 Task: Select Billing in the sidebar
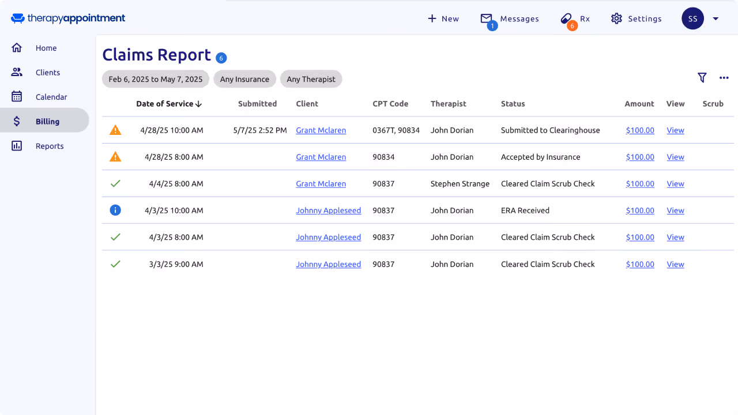(44, 121)
